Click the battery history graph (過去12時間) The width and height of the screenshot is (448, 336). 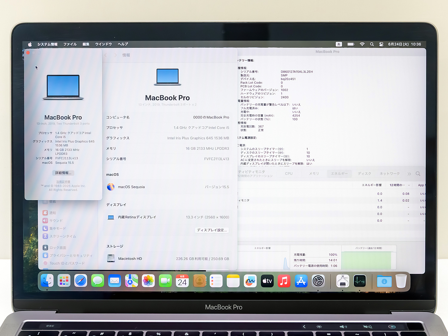[x=369, y=260]
